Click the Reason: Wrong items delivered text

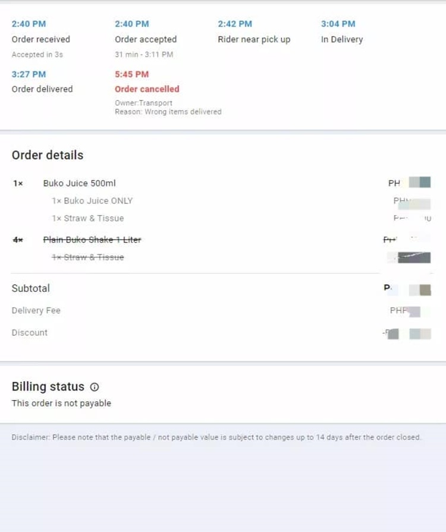pyautogui.click(x=168, y=112)
